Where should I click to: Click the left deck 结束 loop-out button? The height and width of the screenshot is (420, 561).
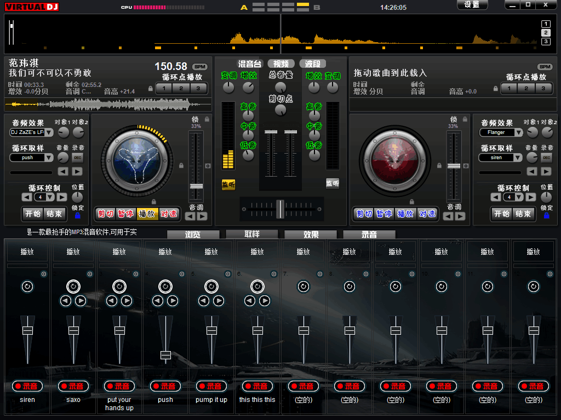(54, 214)
